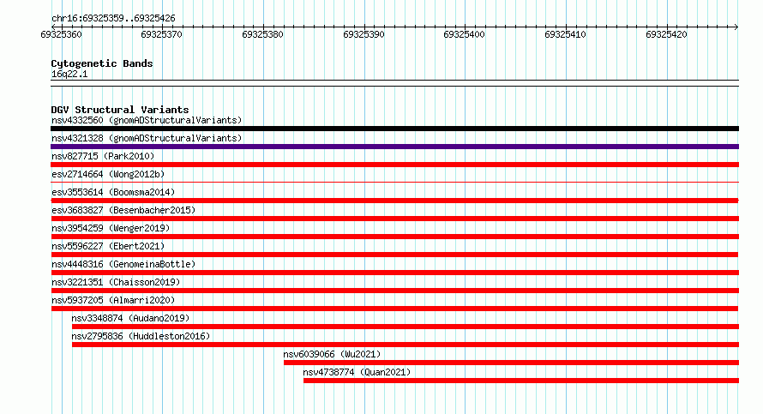Open the nsv4738774 (Quan2021) label
The height and width of the screenshot is (414, 763).
(x=357, y=372)
